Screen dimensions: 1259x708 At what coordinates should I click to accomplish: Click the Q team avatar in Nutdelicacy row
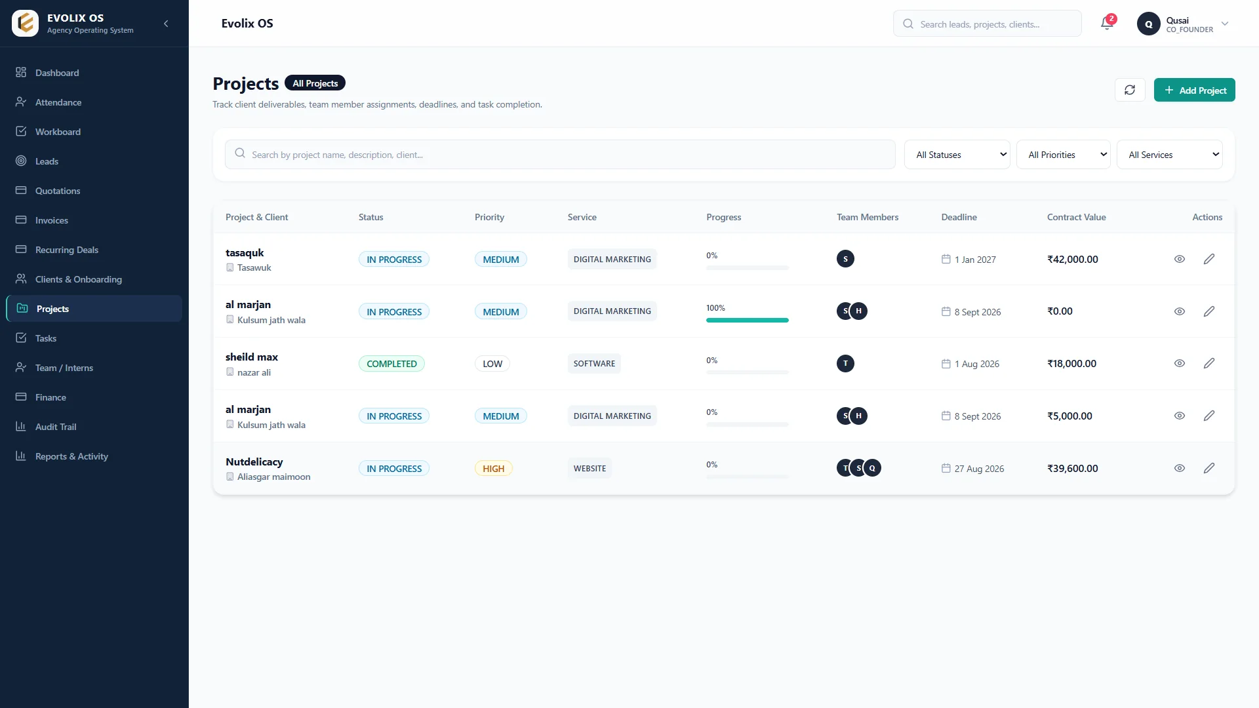(872, 468)
